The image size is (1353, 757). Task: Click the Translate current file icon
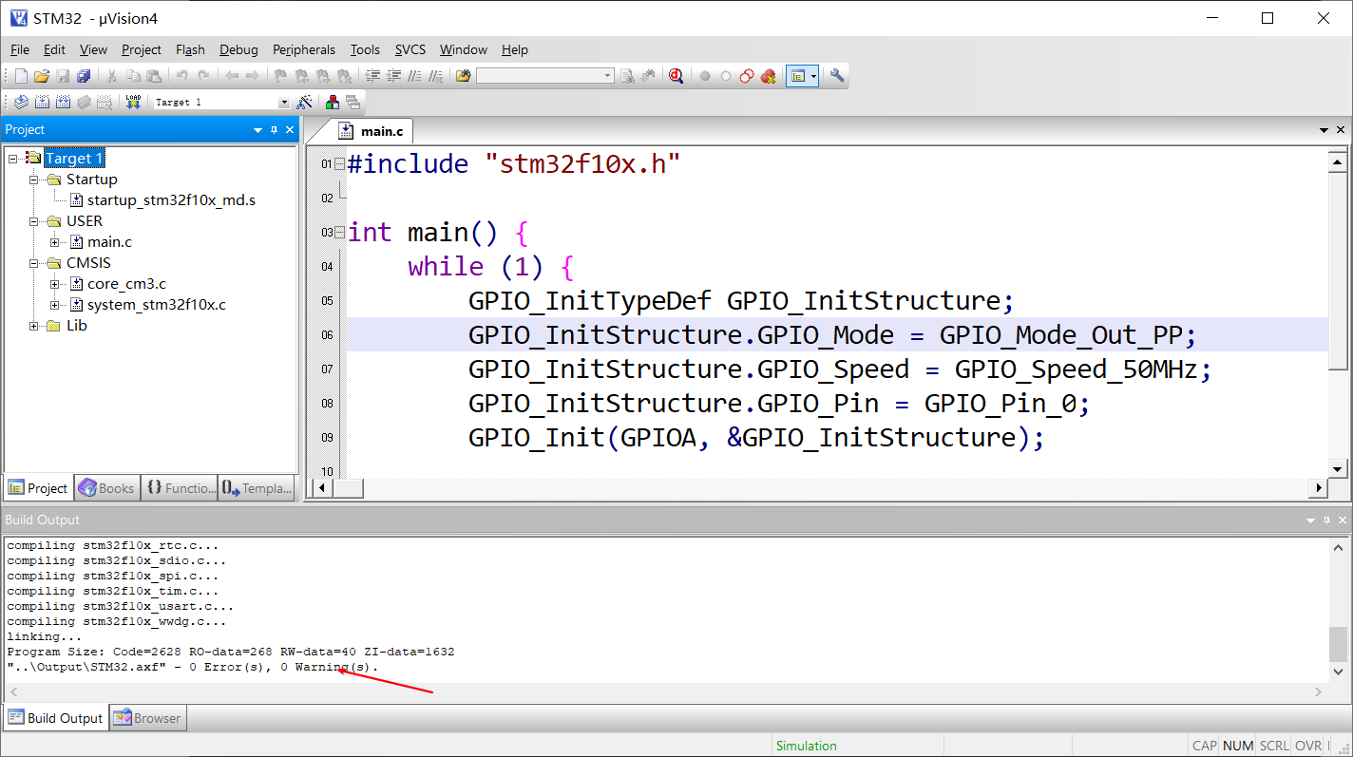pyautogui.click(x=21, y=102)
